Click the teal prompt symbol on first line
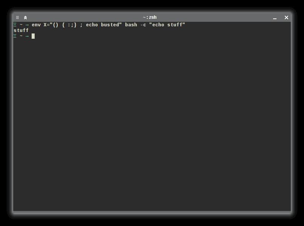Viewport: 304px width, 226px height. pyautogui.click(x=15, y=25)
